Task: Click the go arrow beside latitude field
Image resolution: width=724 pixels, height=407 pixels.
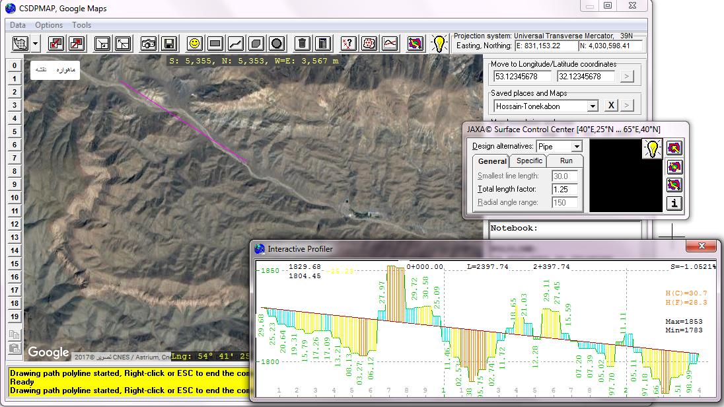Action: coord(627,77)
